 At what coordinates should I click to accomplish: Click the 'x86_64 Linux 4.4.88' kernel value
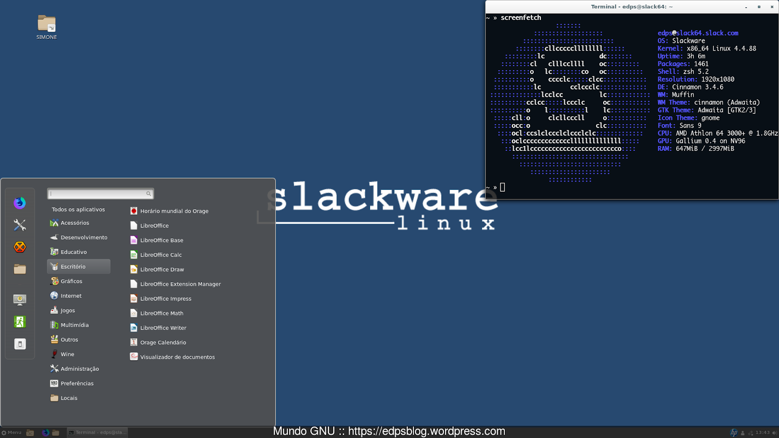coord(722,49)
